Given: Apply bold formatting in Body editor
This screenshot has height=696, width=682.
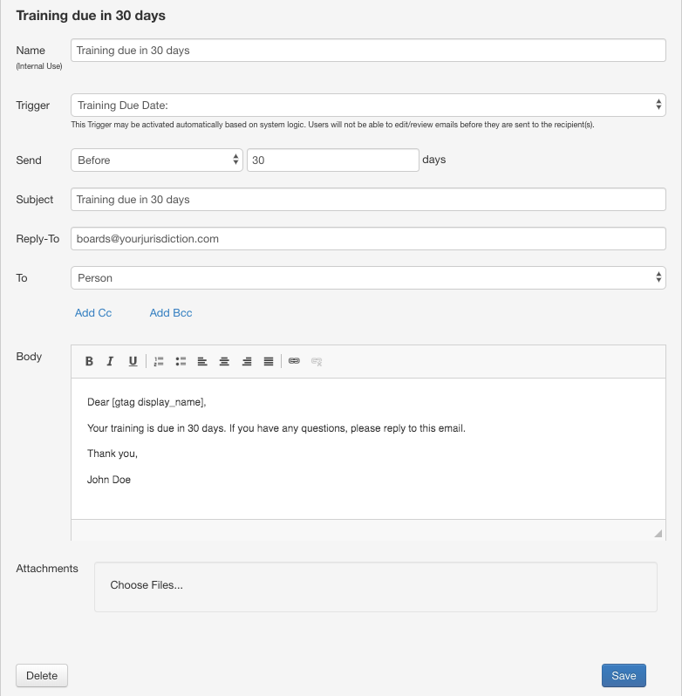Looking at the screenshot, I should (89, 361).
